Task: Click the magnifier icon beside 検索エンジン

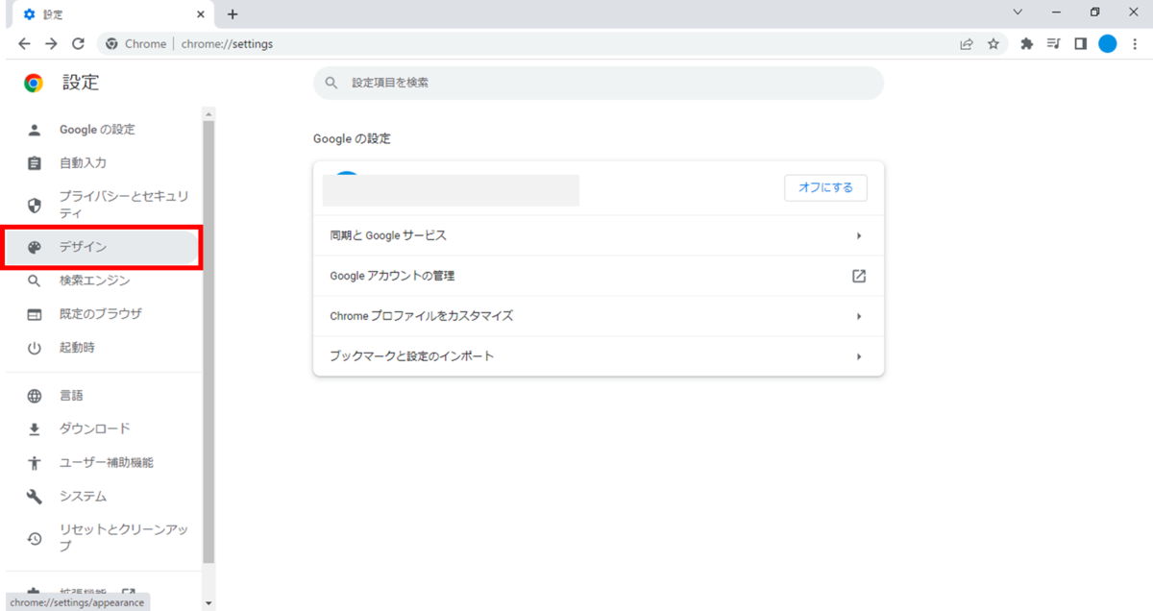Action: (35, 281)
